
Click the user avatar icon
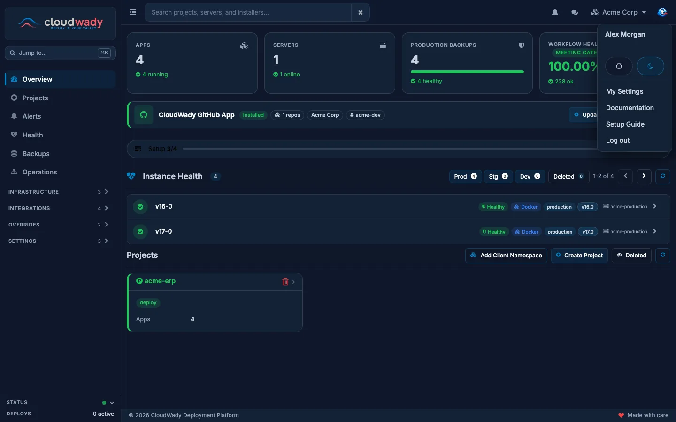pyautogui.click(x=662, y=12)
